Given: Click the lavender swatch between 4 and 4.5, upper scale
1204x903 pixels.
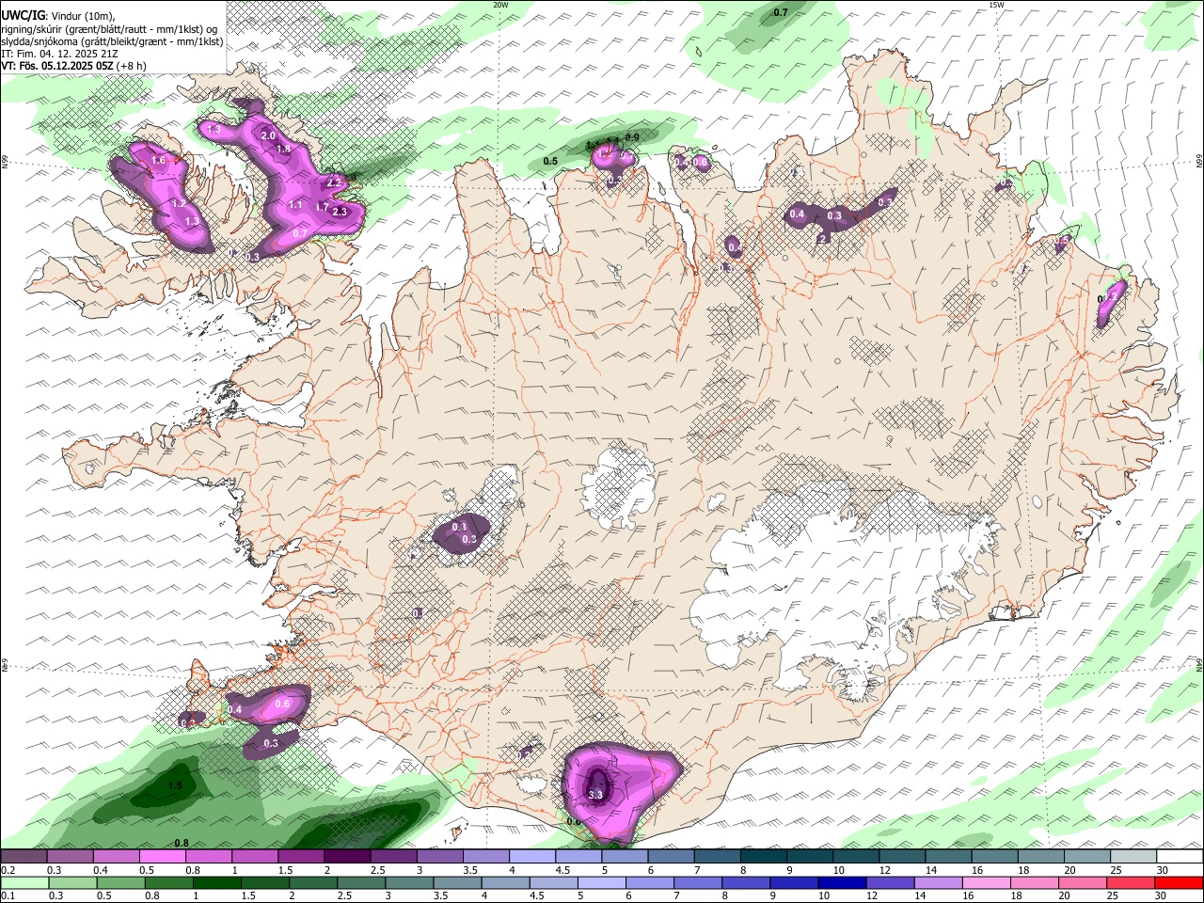Looking at the screenshot, I should tap(532, 857).
